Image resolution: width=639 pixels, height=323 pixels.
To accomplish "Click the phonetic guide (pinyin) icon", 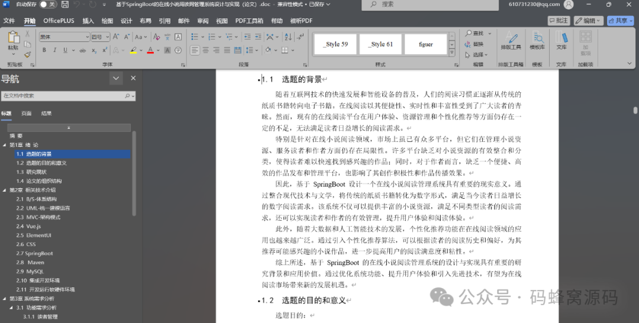I will point(167,37).
